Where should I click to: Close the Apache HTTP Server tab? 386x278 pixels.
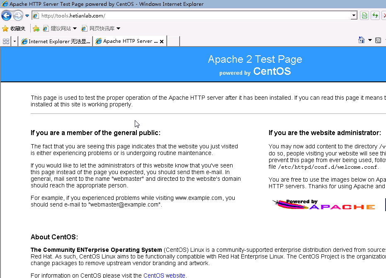click(162, 42)
